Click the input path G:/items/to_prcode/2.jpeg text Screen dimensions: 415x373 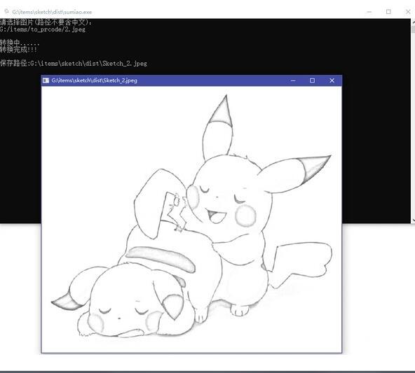(43, 29)
